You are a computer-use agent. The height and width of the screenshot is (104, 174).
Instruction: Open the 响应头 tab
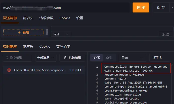[x=28, y=46]
